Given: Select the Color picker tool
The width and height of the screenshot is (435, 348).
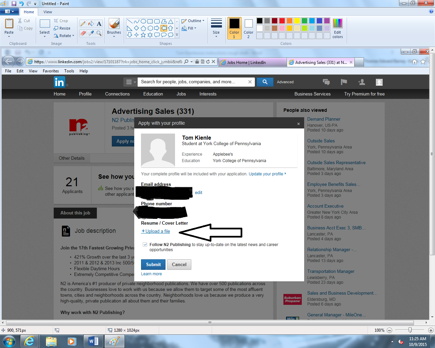Looking at the screenshot, I should (91, 33).
